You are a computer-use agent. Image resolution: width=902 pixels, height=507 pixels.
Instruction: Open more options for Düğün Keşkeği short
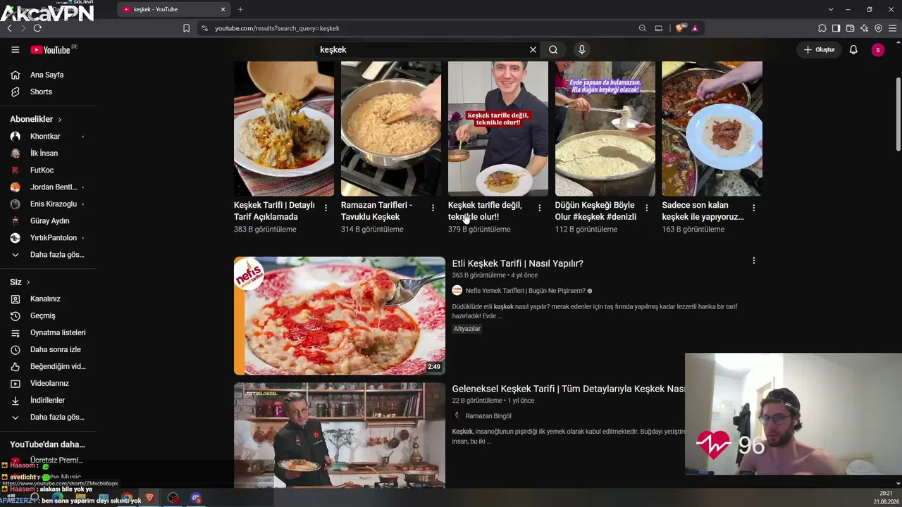[647, 208]
